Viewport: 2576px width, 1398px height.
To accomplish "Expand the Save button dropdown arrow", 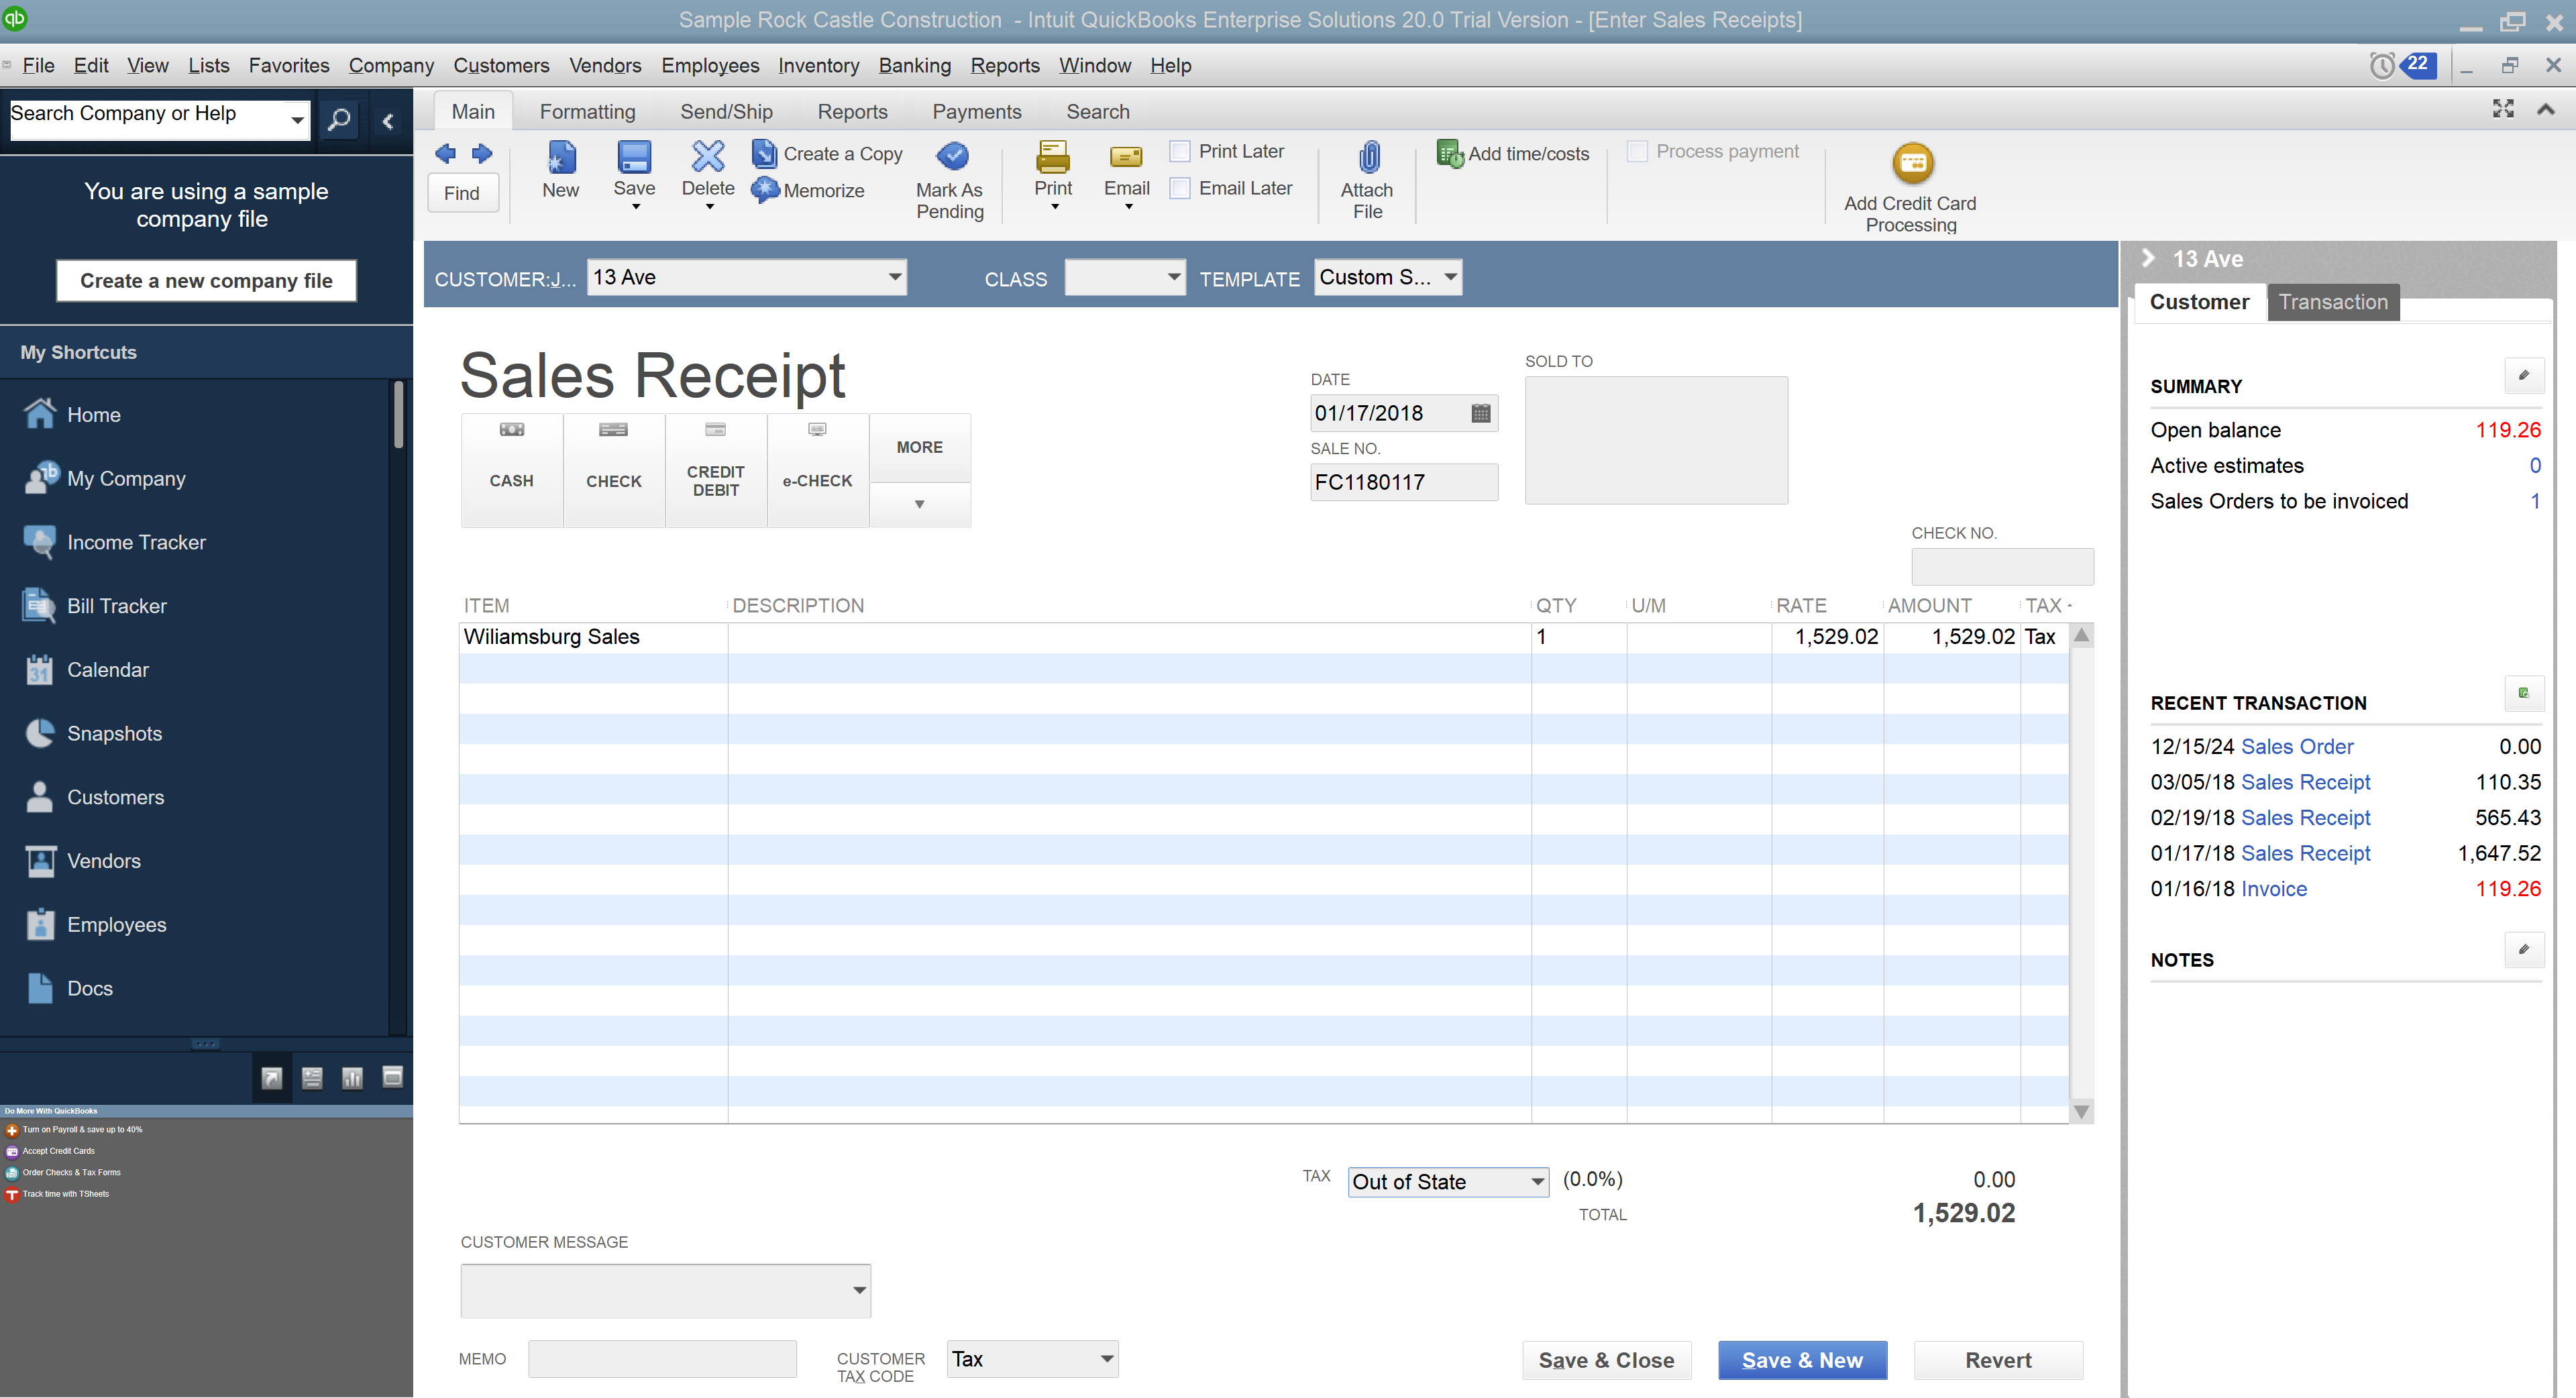I will 635,207.
